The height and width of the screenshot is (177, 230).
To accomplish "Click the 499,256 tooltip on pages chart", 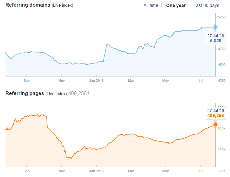I will pyautogui.click(x=215, y=113).
